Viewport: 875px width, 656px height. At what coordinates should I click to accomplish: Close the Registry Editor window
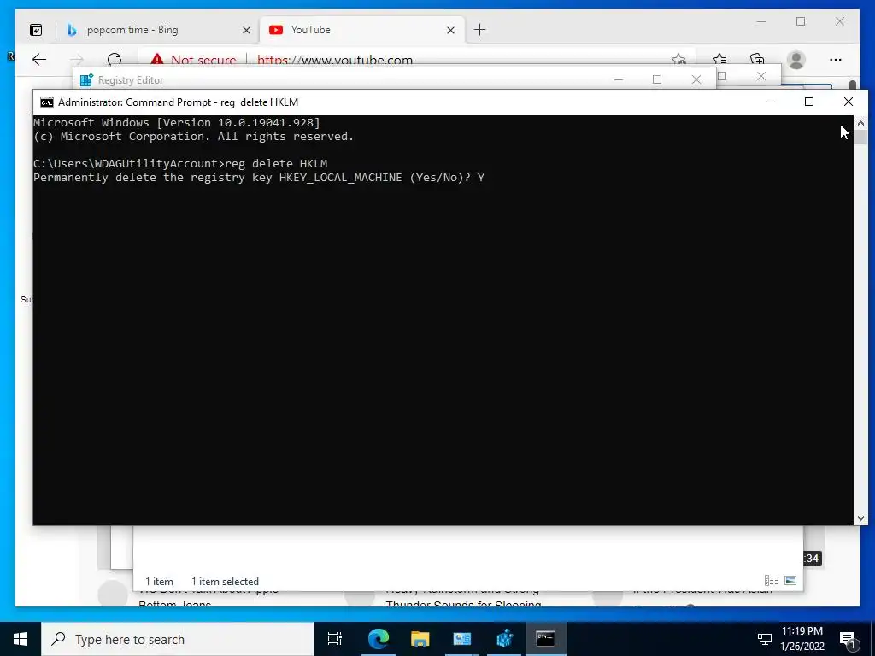click(696, 79)
